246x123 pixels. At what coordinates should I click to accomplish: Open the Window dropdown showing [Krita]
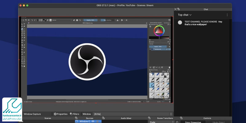(133, 114)
